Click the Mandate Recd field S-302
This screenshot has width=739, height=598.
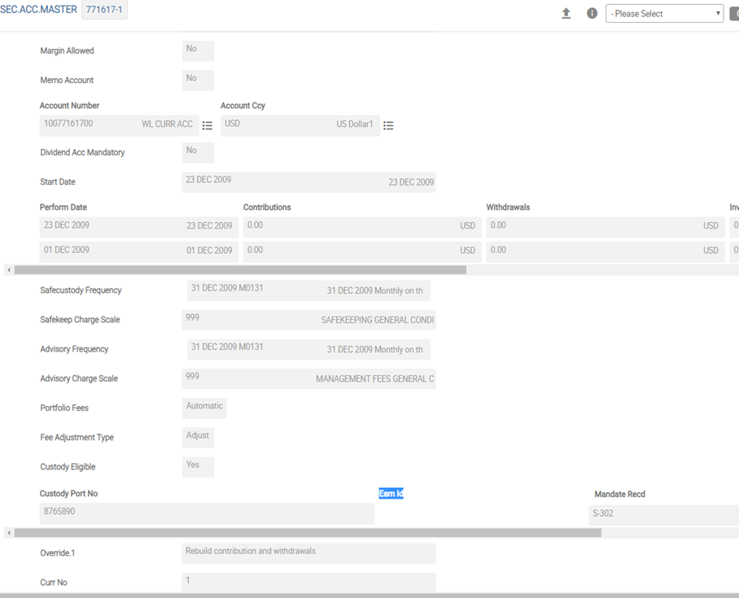click(x=662, y=515)
